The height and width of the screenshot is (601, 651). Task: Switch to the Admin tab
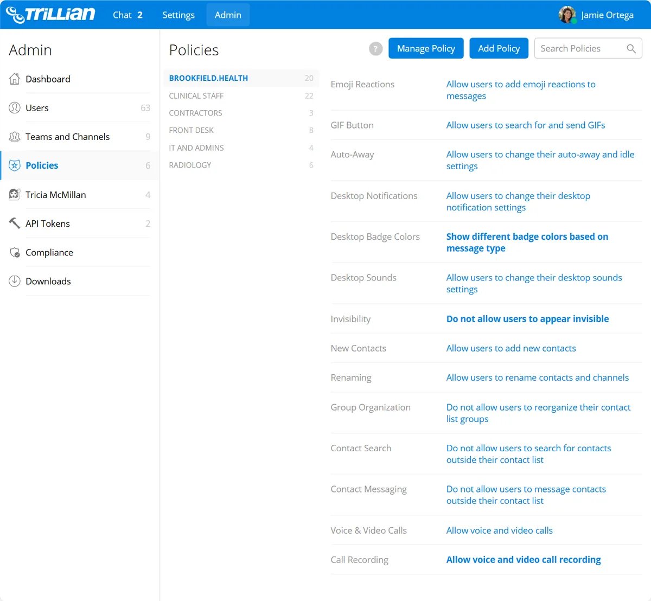coord(228,15)
